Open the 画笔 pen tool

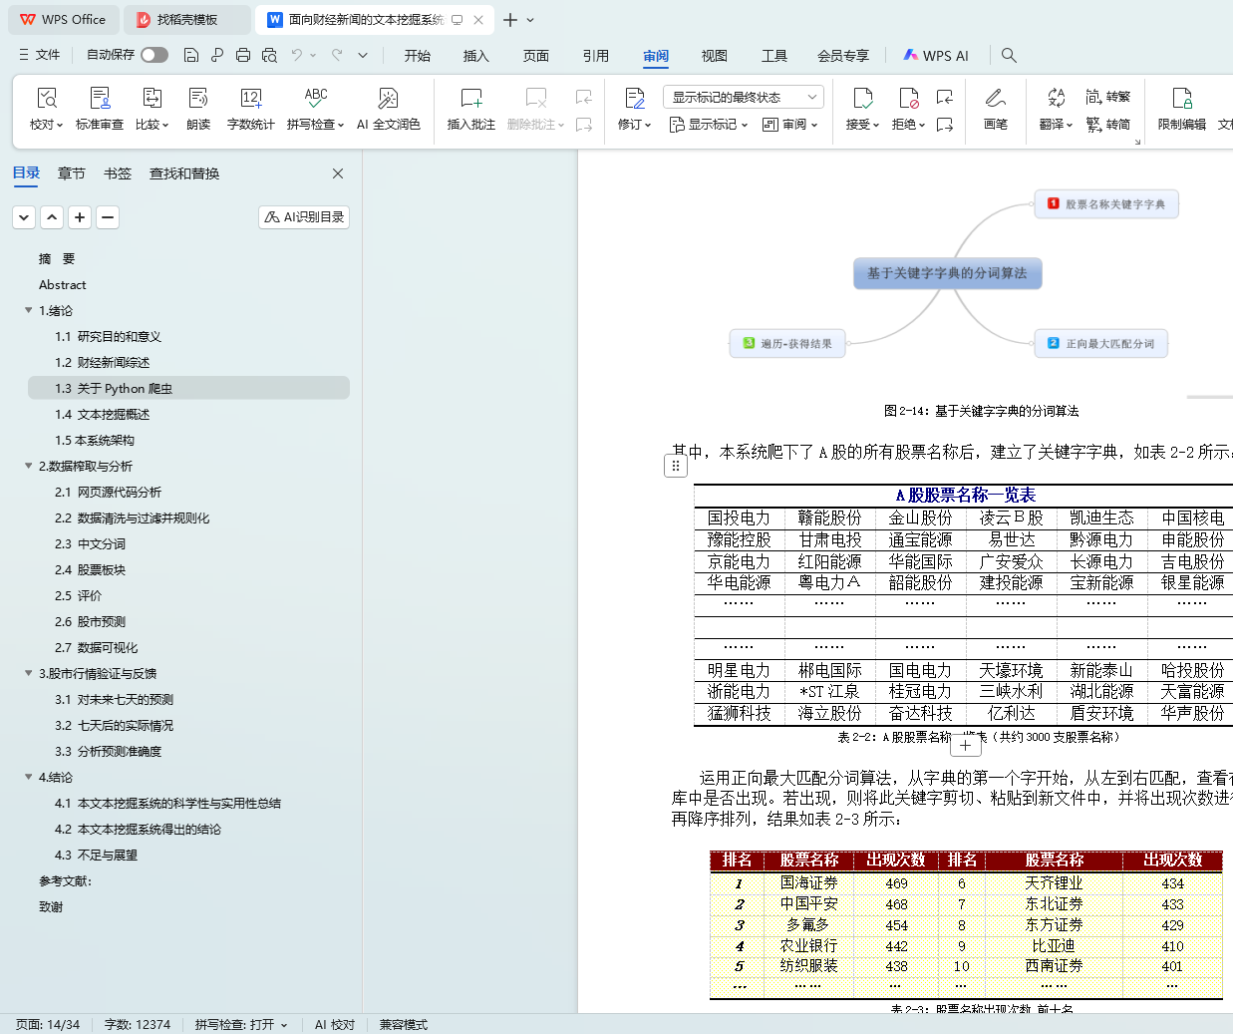click(x=995, y=108)
